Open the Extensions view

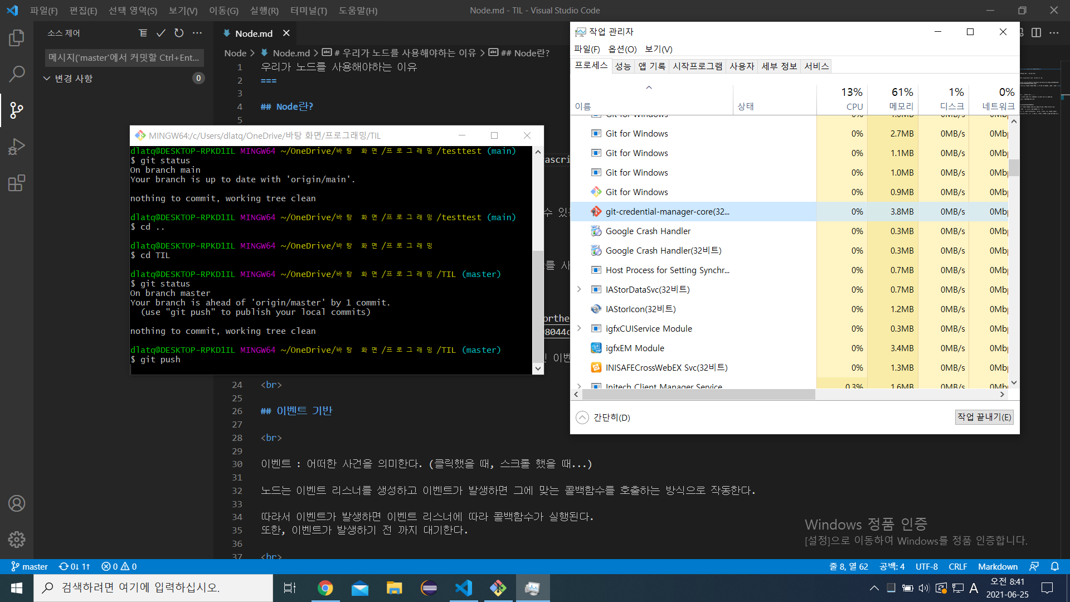click(17, 183)
